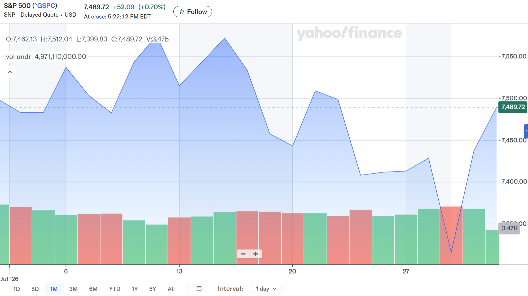This screenshot has width=528, height=296.
Task: Choose the YTD time range
Action: coord(115,289)
